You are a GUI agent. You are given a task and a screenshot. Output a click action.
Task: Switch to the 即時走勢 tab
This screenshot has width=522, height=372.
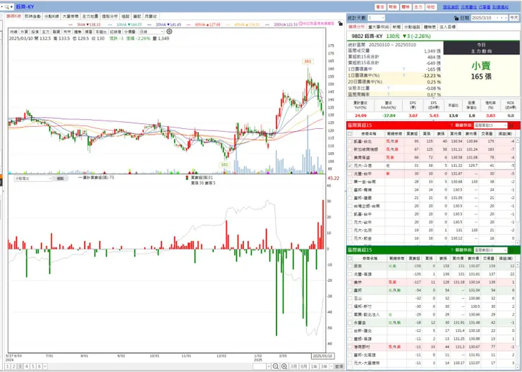(32, 16)
